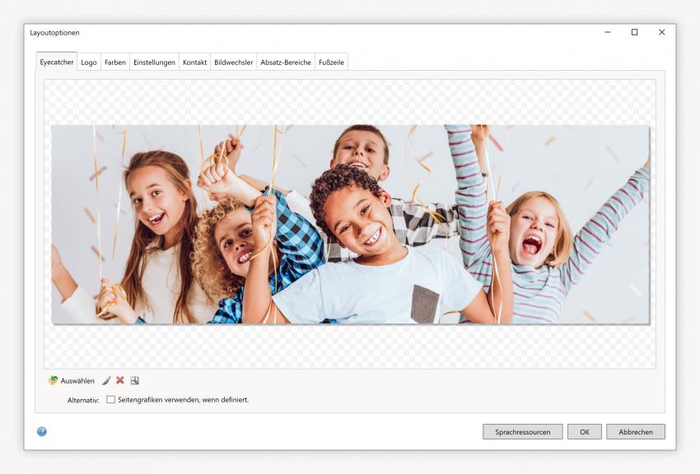Viewport: 700px width, 474px height.
Task: Select the Kontakt tab
Action: (194, 63)
